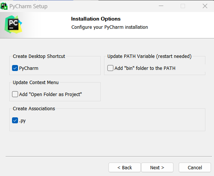This screenshot has width=214, height=176.
Task: Click the PyCharm installer icon in title bar
Action: [4, 6]
